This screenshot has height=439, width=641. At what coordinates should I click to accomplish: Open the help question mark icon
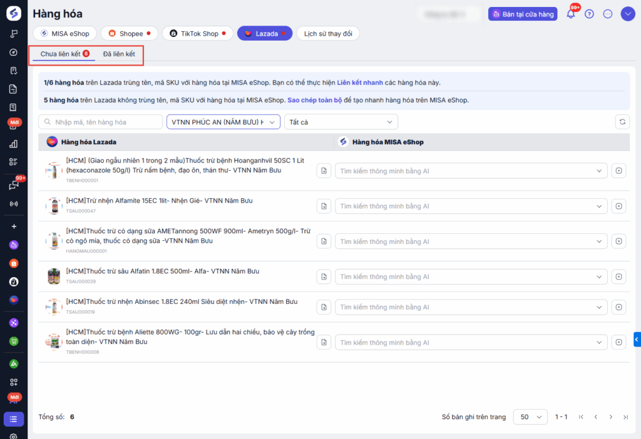point(589,14)
